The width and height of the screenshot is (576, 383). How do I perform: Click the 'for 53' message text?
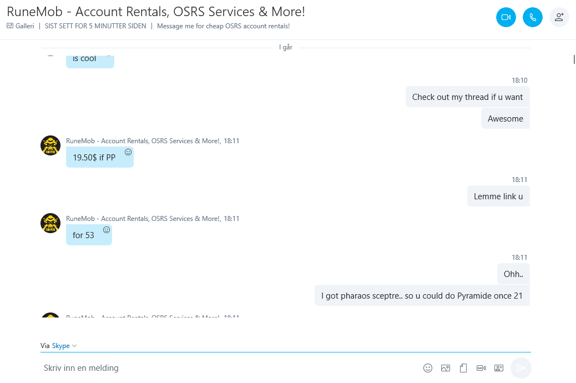[83, 235]
